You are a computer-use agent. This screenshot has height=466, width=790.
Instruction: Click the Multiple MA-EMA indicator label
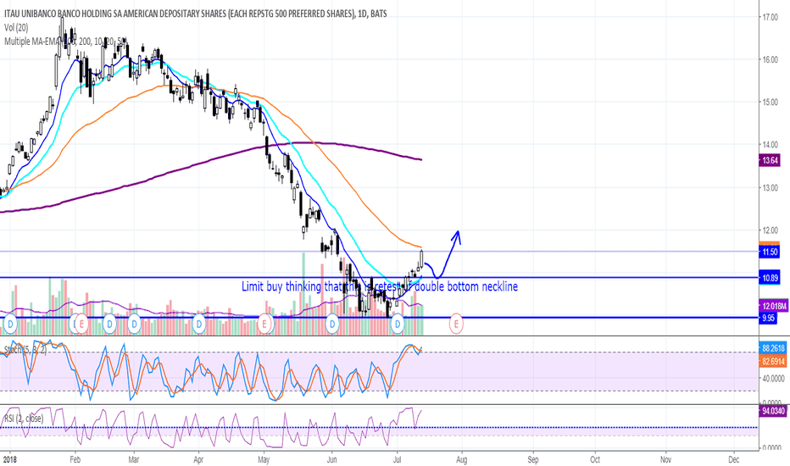point(66,42)
